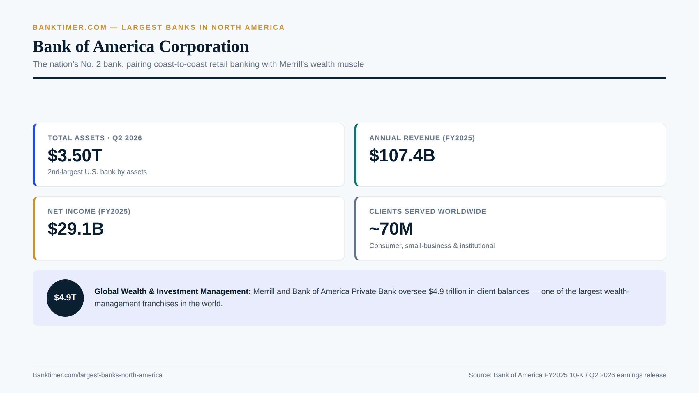Click 'Global Wealth & Investment Management:' bold text
Viewport: 699px width, 393px height.
[172, 291]
